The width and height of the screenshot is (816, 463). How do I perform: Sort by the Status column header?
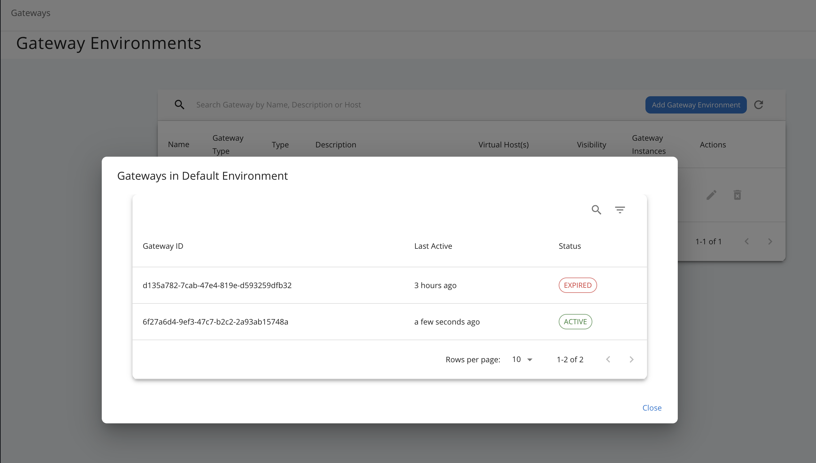click(570, 246)
